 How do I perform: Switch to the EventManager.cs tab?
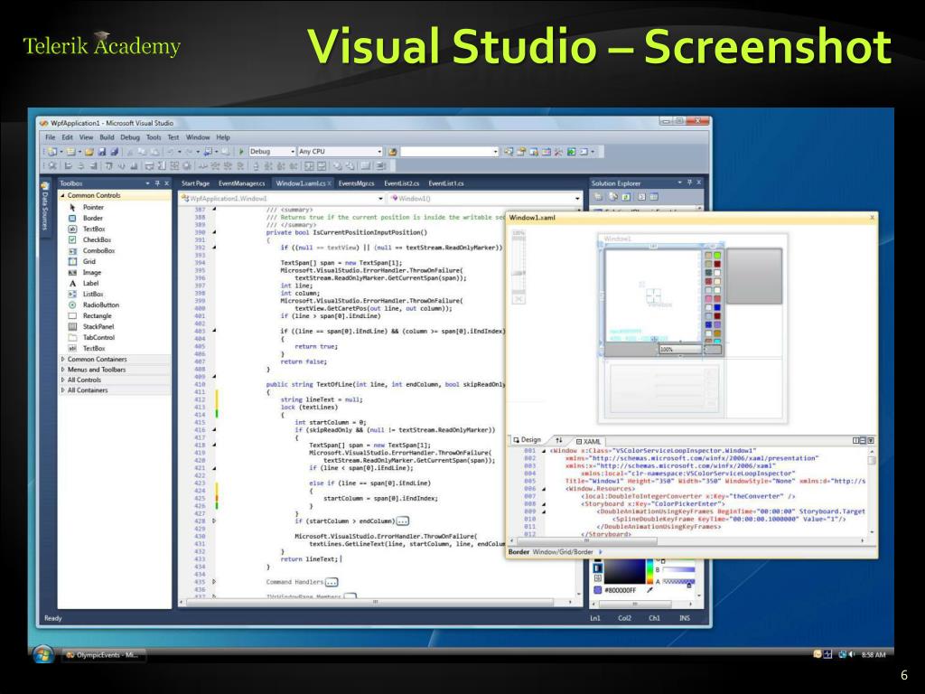tap(242, 183)
